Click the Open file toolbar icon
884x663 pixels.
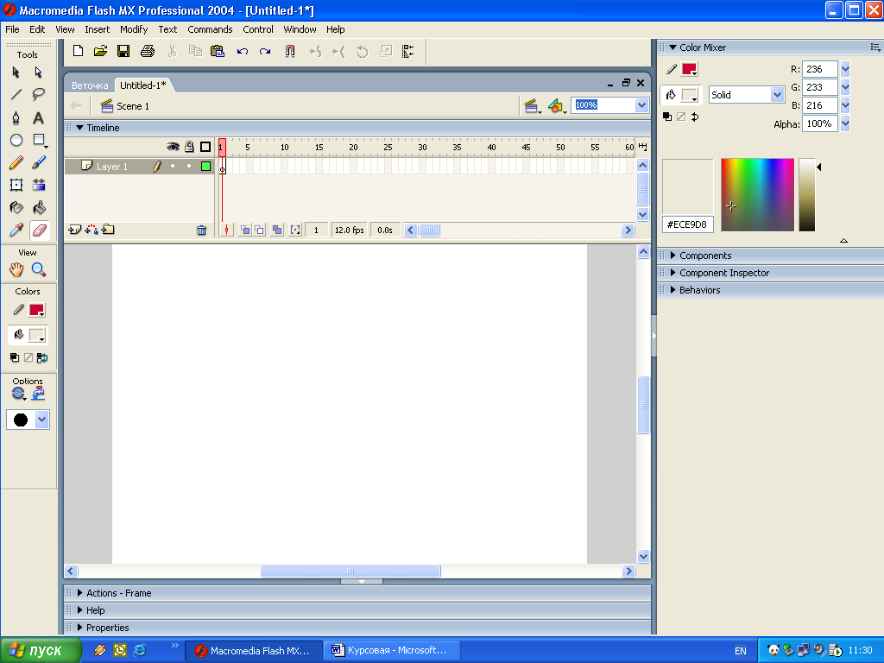pyautogui.click(x=100, y=51)
